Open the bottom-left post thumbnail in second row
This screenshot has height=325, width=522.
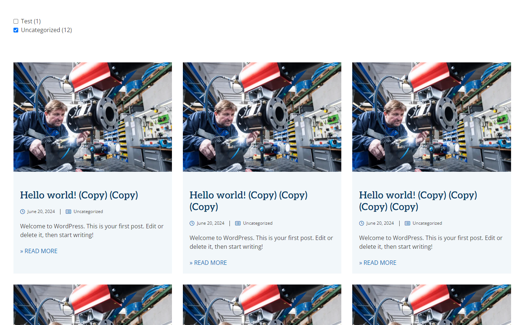[x=93, y=305]
